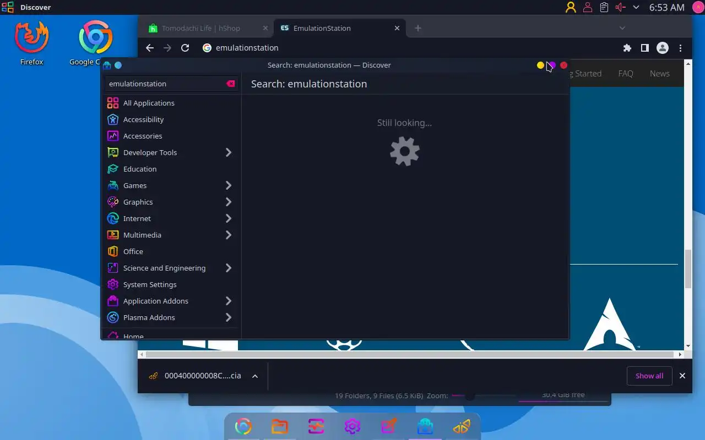Go back in the browser
Viewport: 705px width, 440px height.
point(150,48)
